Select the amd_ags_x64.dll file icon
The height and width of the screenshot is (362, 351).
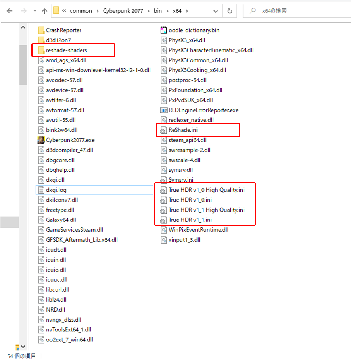pos(41,60)
